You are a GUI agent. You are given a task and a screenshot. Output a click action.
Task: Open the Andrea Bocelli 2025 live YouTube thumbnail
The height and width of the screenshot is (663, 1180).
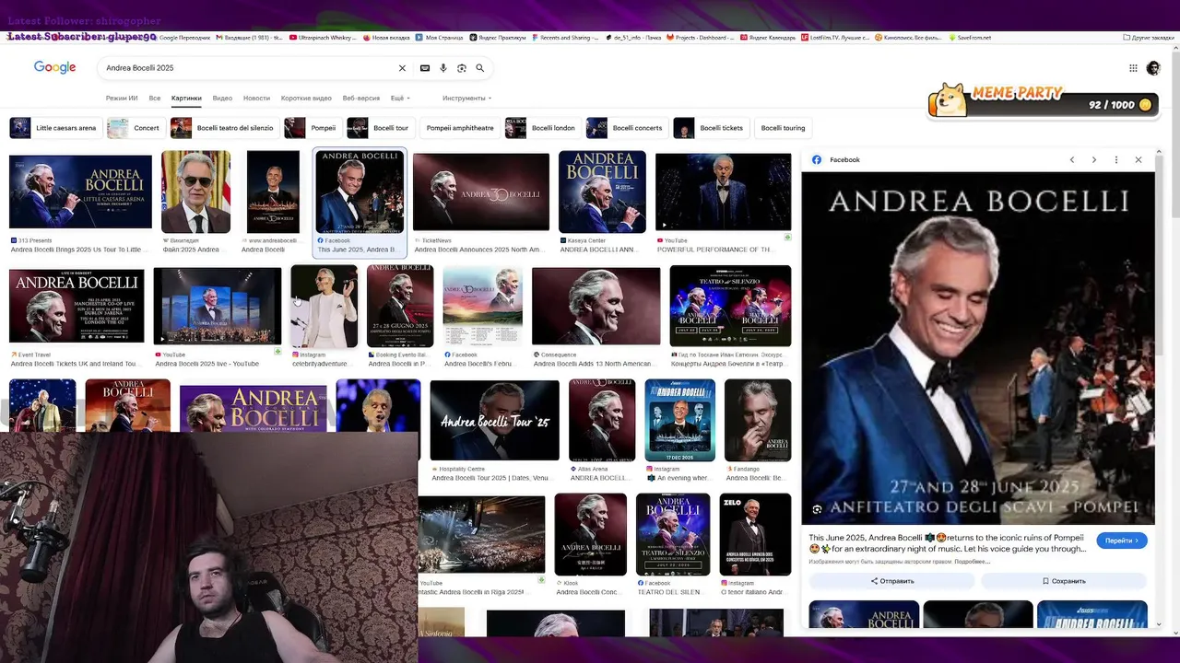[218, 306]
